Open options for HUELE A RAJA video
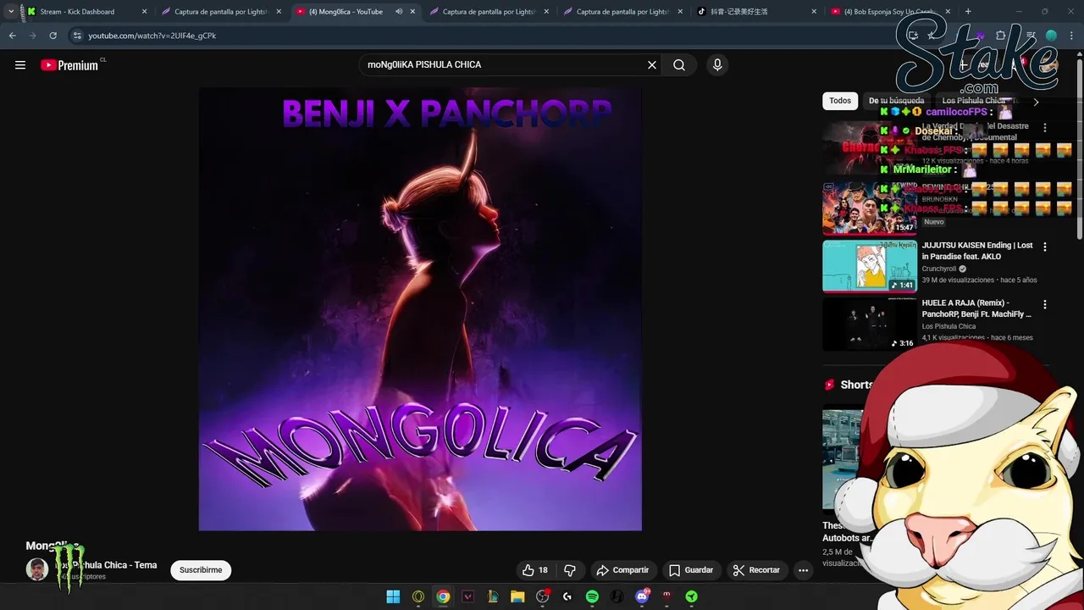 pyautogui.click(x=1044, y=304)
